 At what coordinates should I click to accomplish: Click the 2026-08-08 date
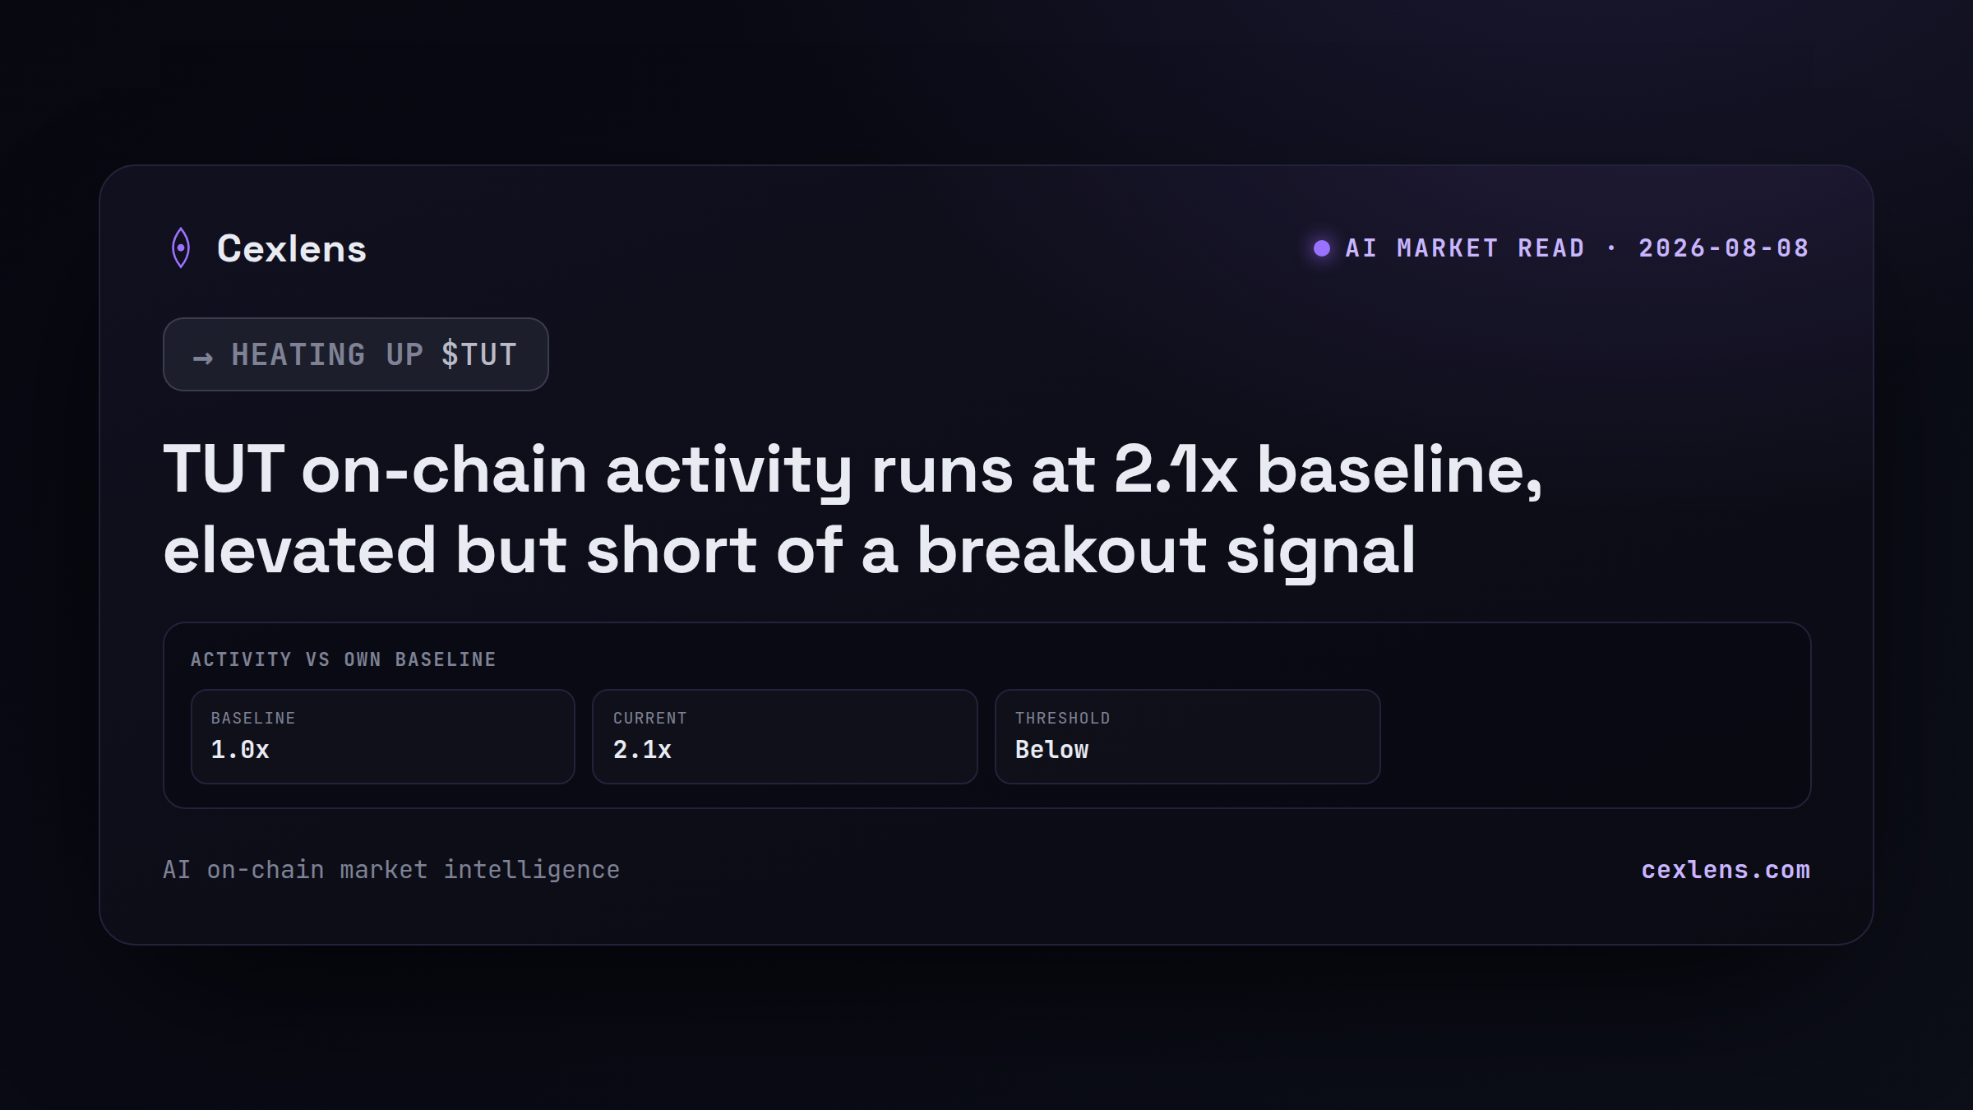1724,248
